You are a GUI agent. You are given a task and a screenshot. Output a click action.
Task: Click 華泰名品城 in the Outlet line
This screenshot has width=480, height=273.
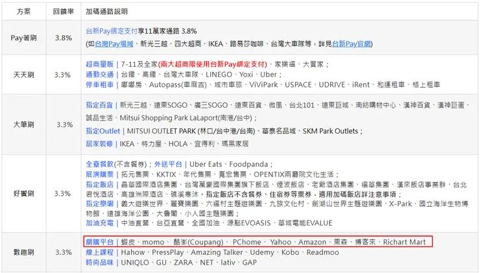point(279,131)
